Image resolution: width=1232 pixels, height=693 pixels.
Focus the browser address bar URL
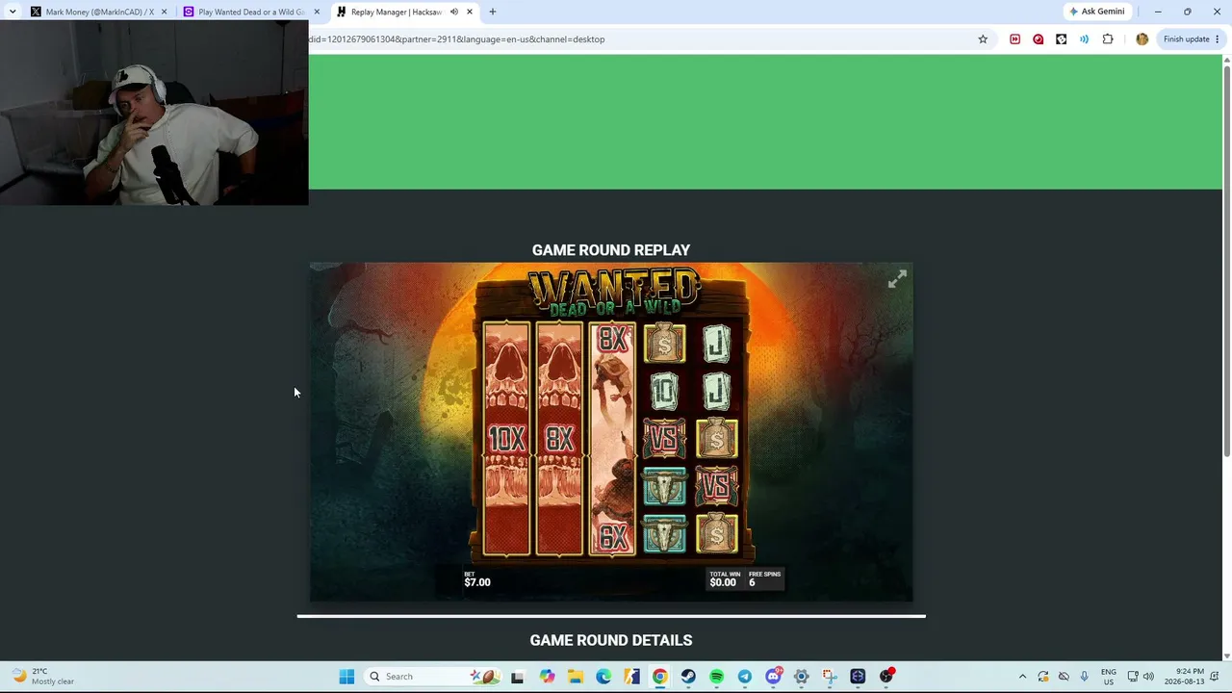pyautogui.click(x=457, y=39)
